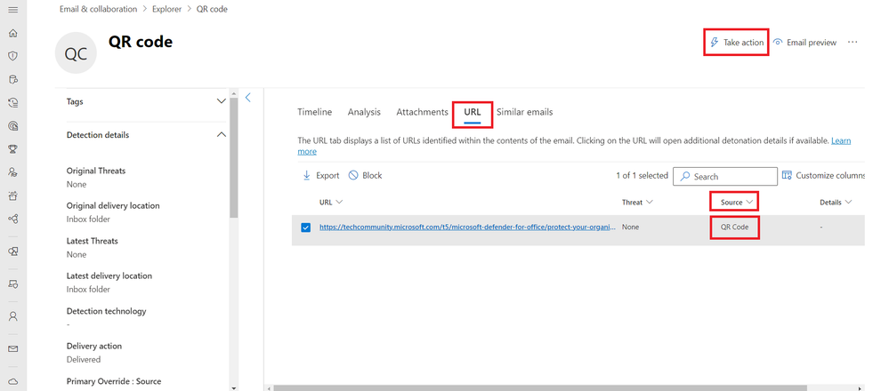Viewport: 889px width, 391px height.
Task: Click the left pane scroll up arrow
Action: 234,92
